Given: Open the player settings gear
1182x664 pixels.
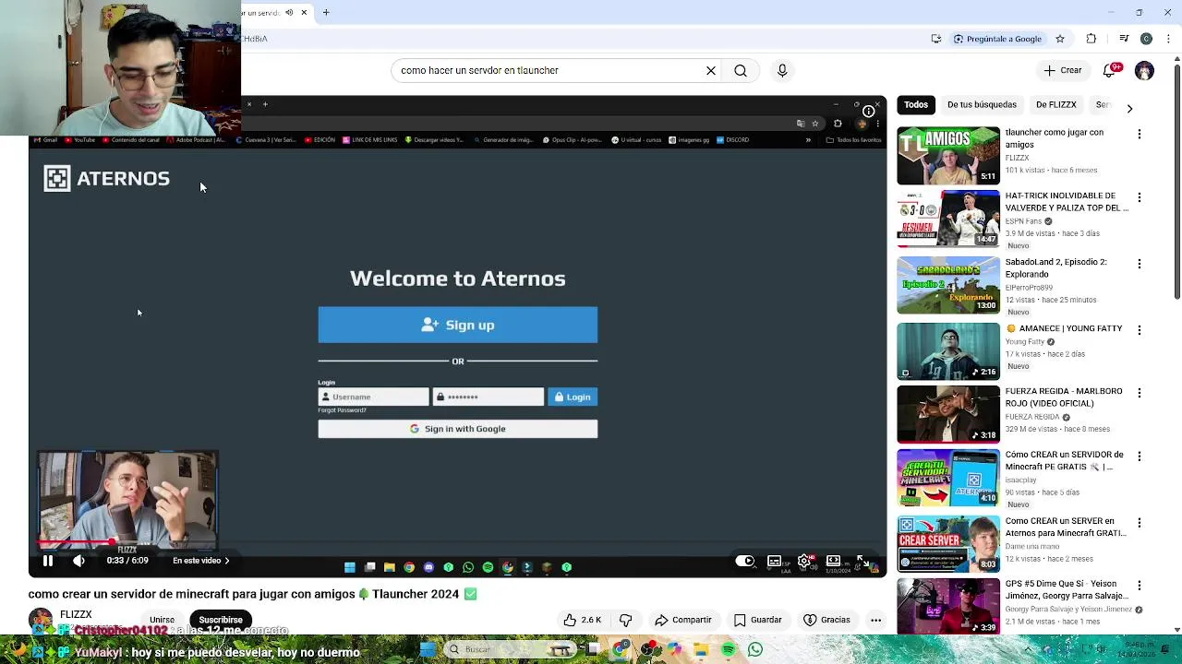Looking at the screenshot, I should point(804,561).
